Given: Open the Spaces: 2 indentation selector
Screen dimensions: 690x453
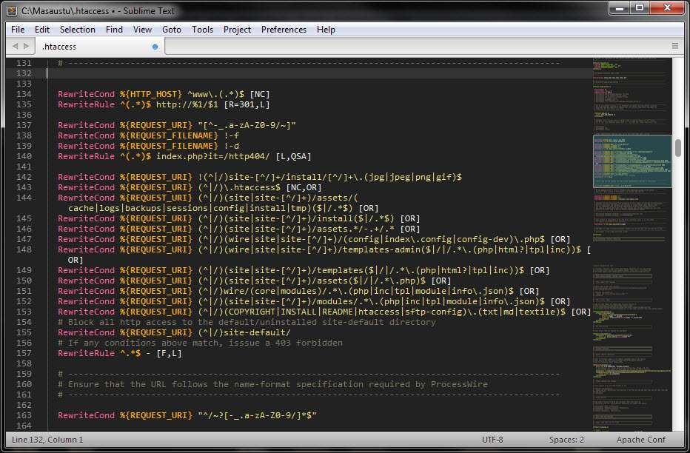Looking at the screenshot, I should [566, 440].
